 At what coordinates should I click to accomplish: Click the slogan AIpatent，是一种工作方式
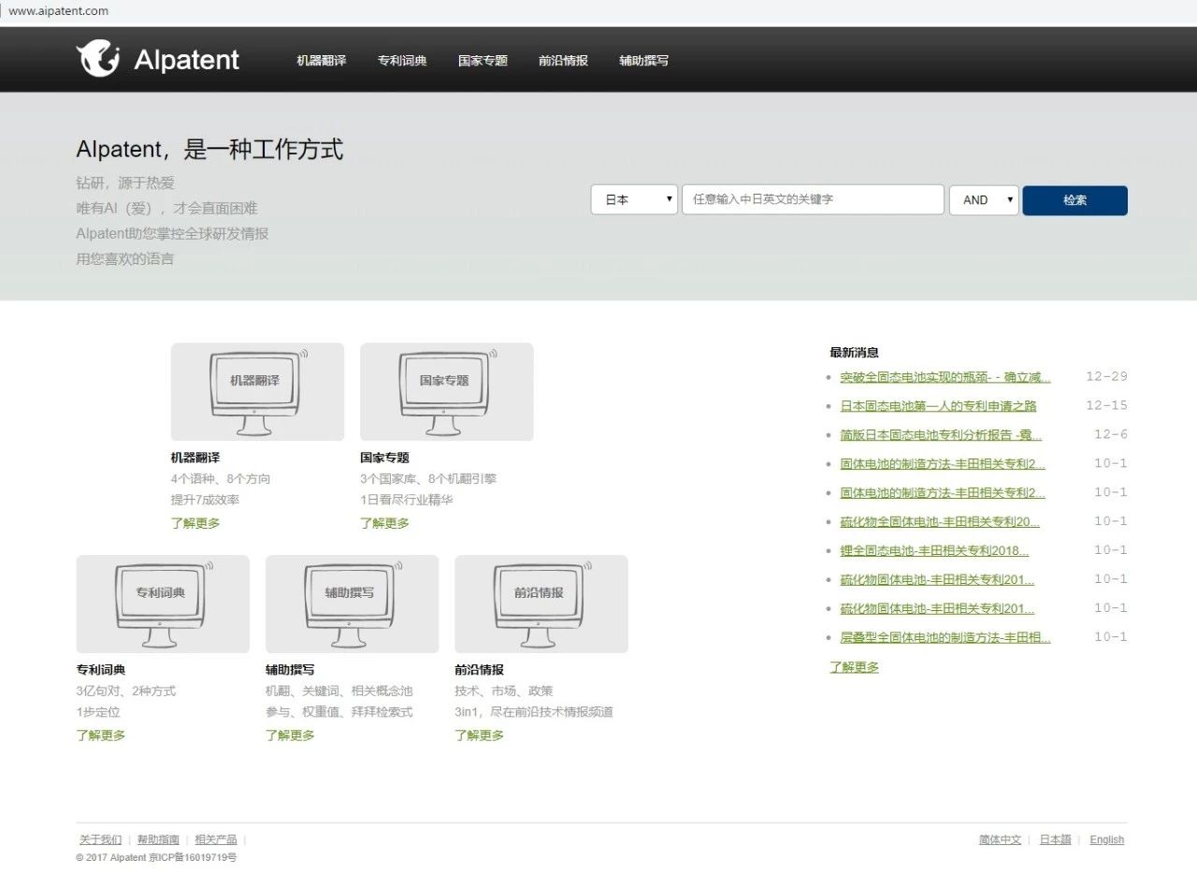pyautogui.click(x=209, y=149)
